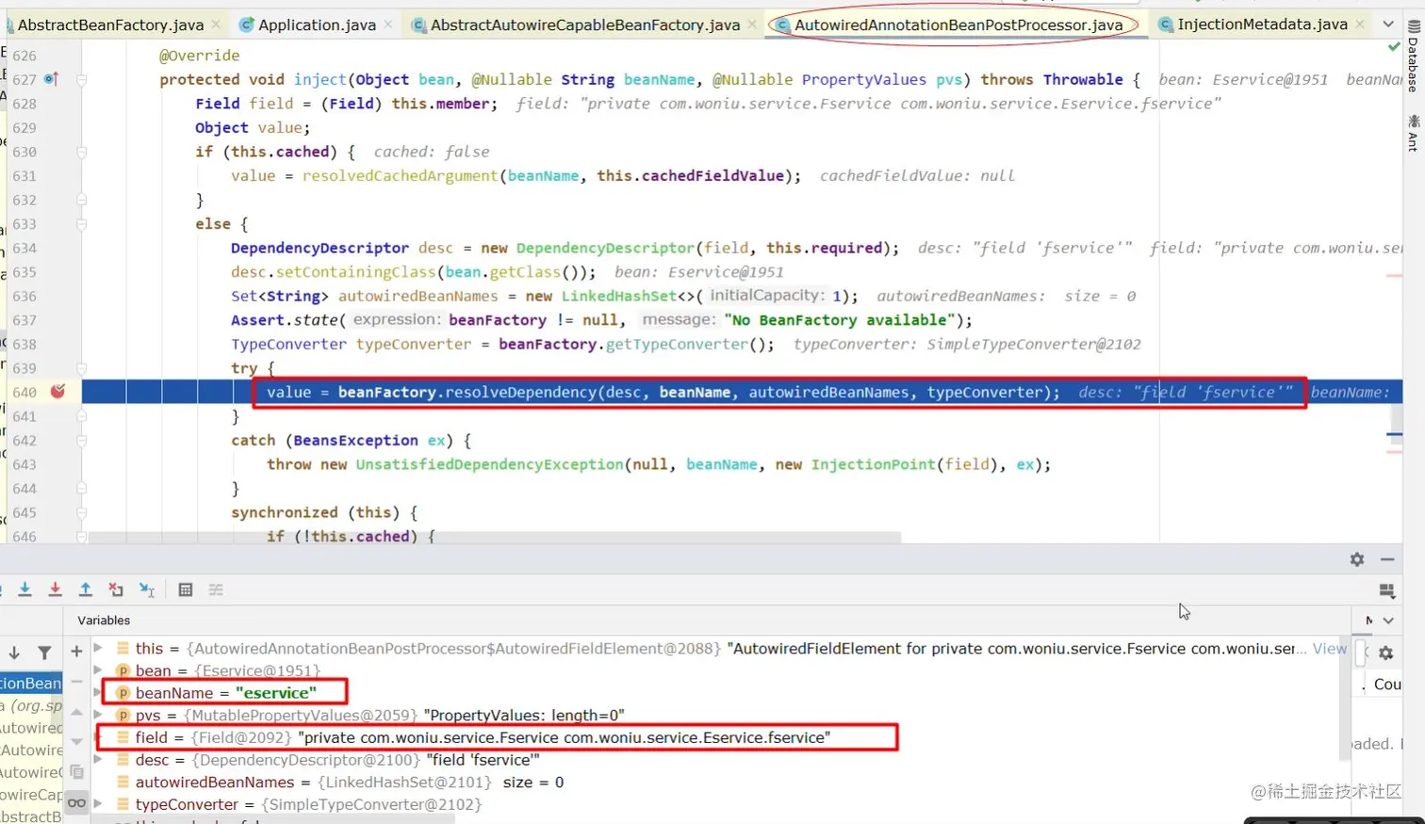The height and width of the screenshot is (824, 1425).
Task: Click the Memory view Count column header
Action: [x=1387, y=685]
